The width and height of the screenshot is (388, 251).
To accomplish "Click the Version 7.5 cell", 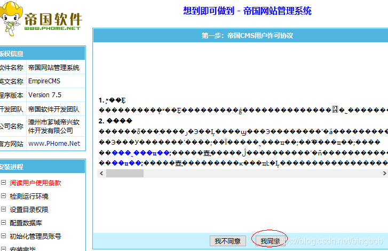I will coord(56,95).
